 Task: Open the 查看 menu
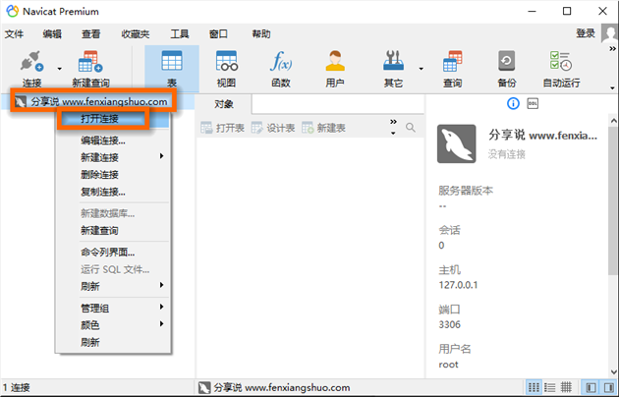point(91,34)
